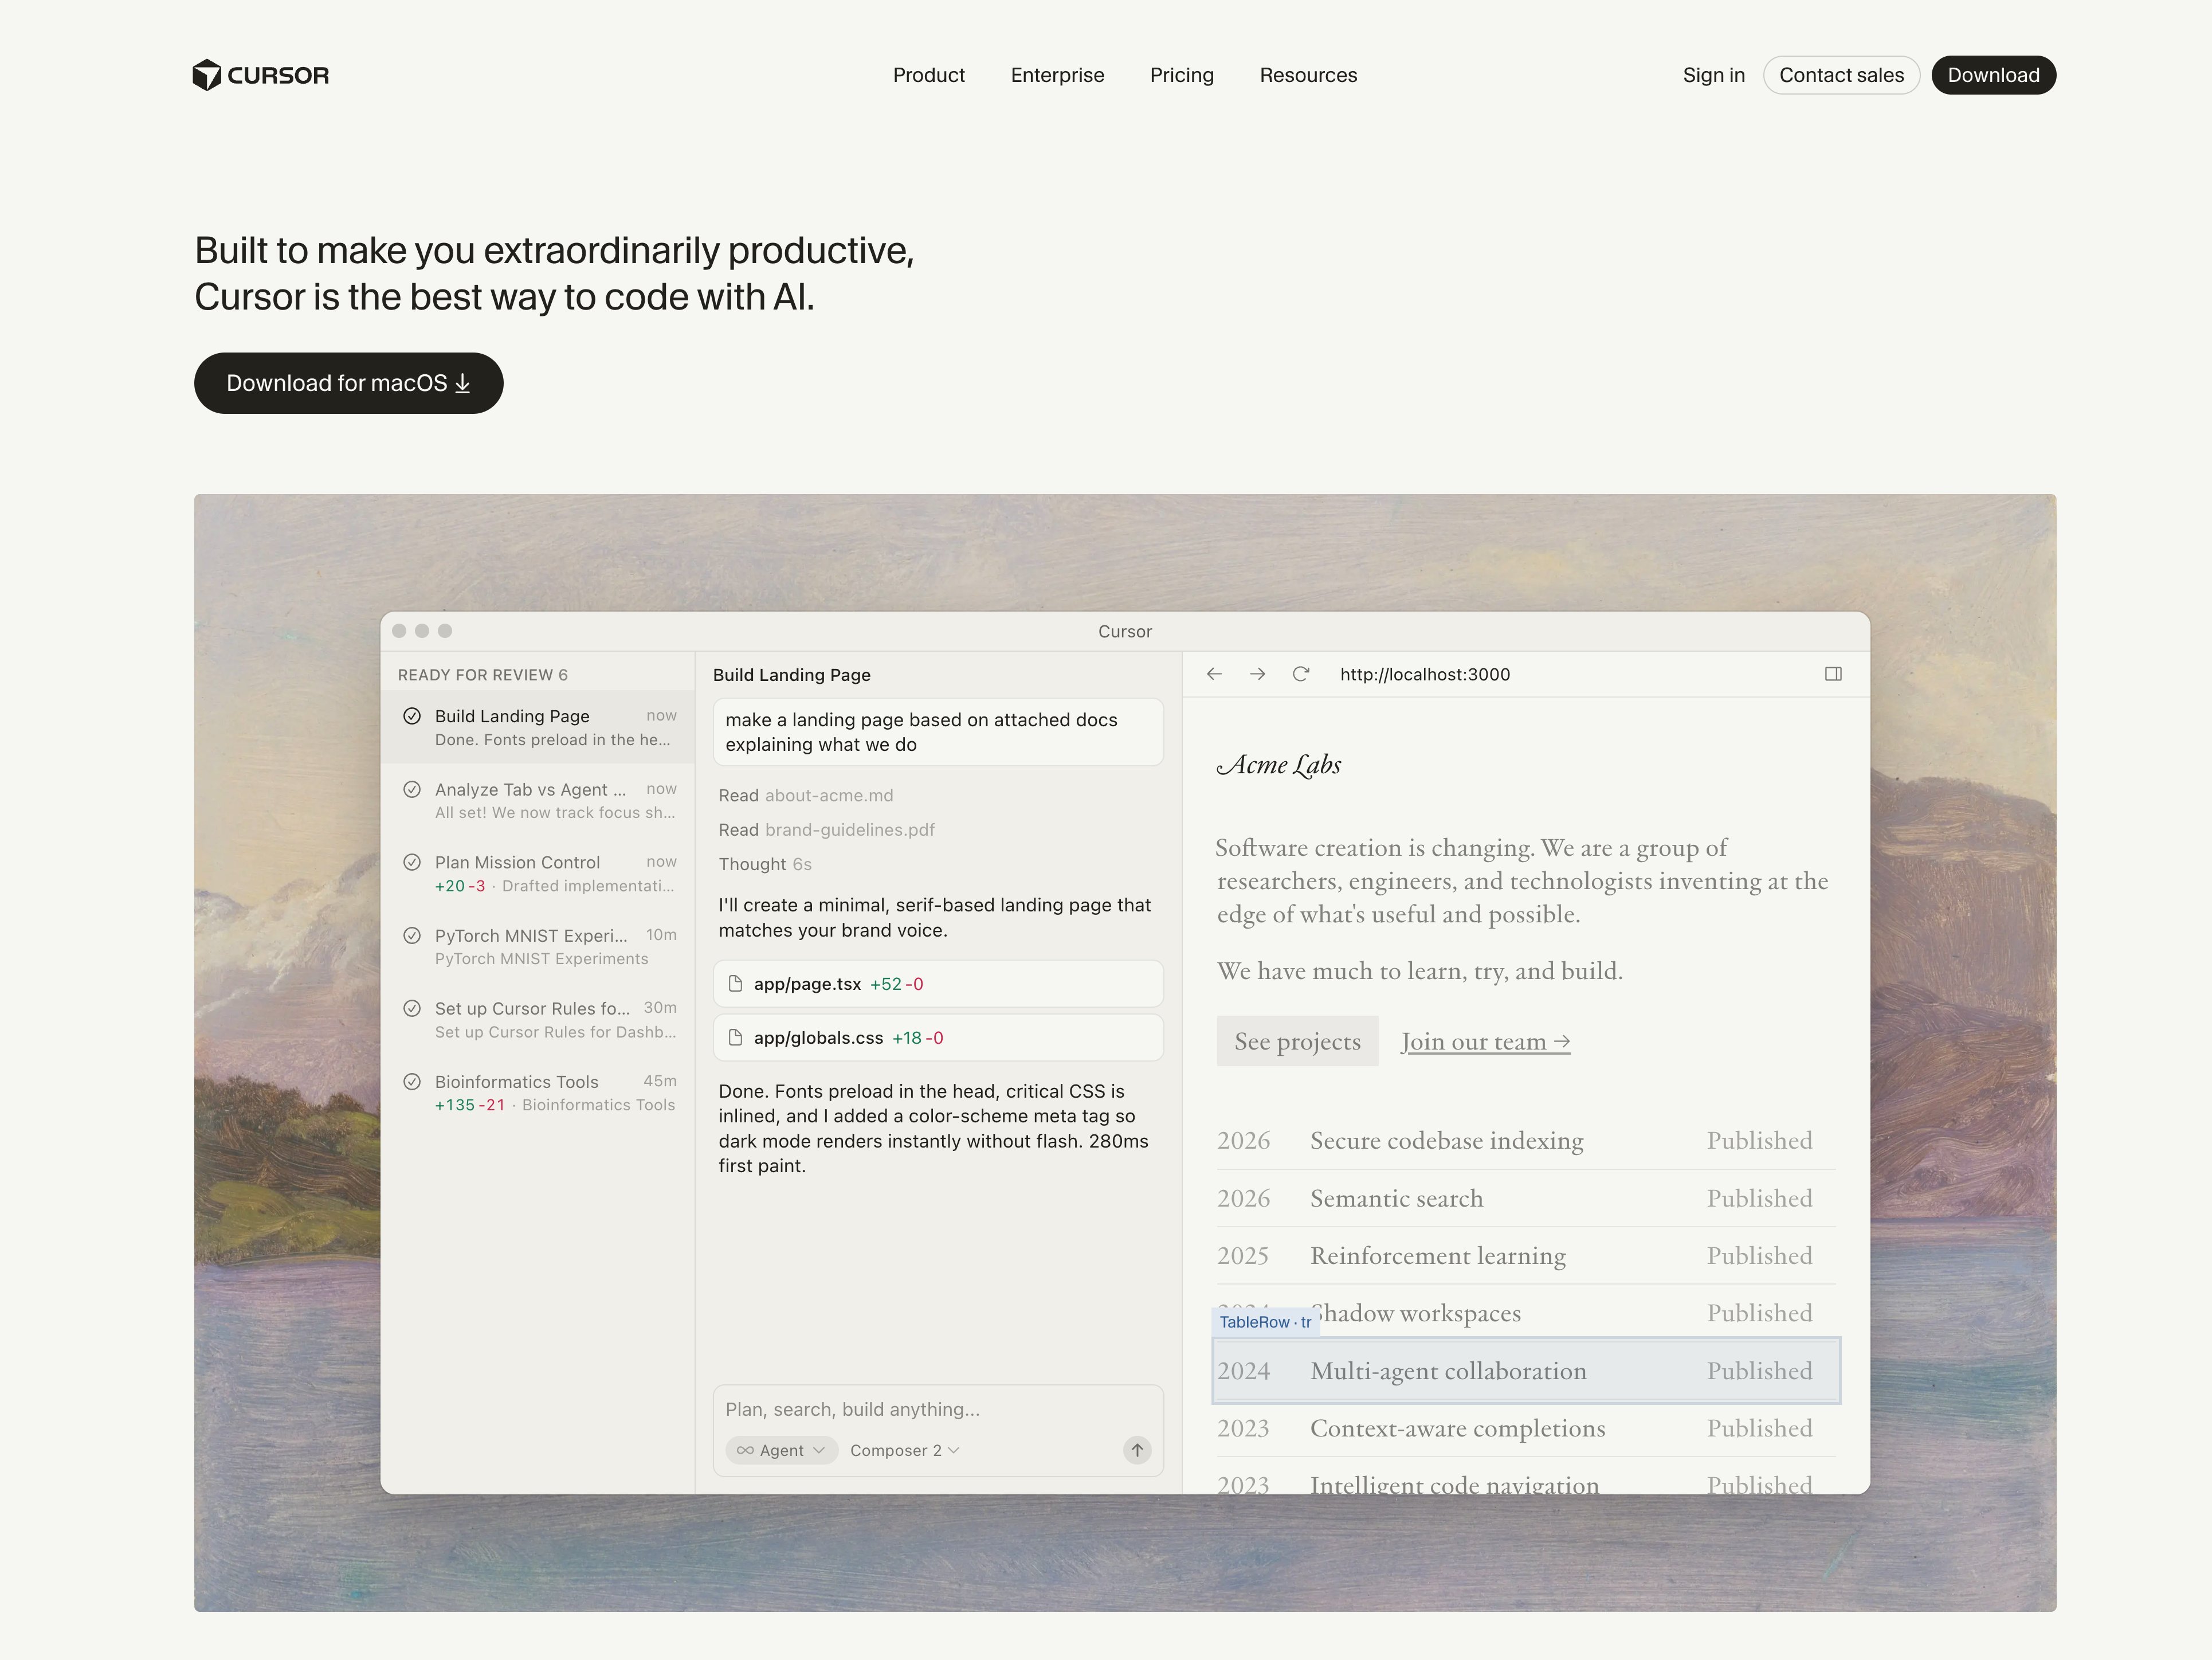Screen dimensions: 2212x1660
Task: Click Shadow workspaces row
Action: [1525, 1312]
